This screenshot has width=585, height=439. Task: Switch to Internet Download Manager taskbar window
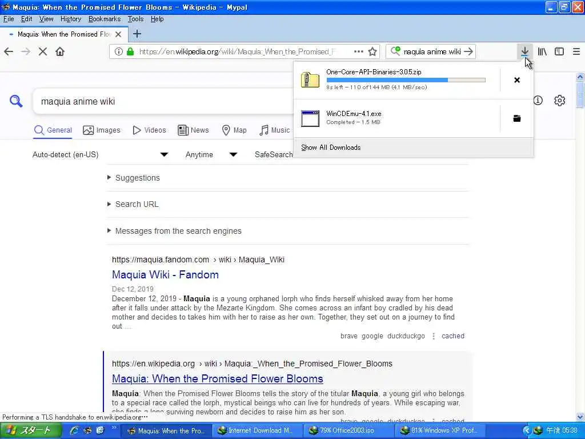[x=258, y=430]
